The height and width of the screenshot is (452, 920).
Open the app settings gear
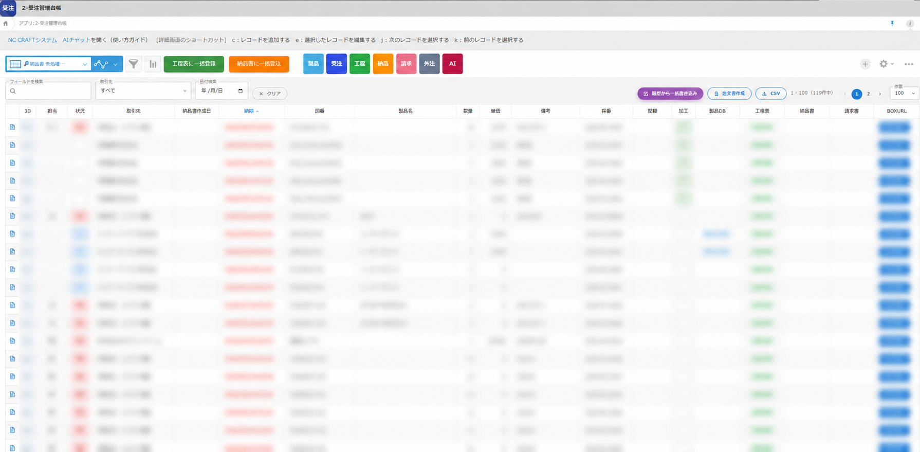pyautogui.click(x=884, y=64)
